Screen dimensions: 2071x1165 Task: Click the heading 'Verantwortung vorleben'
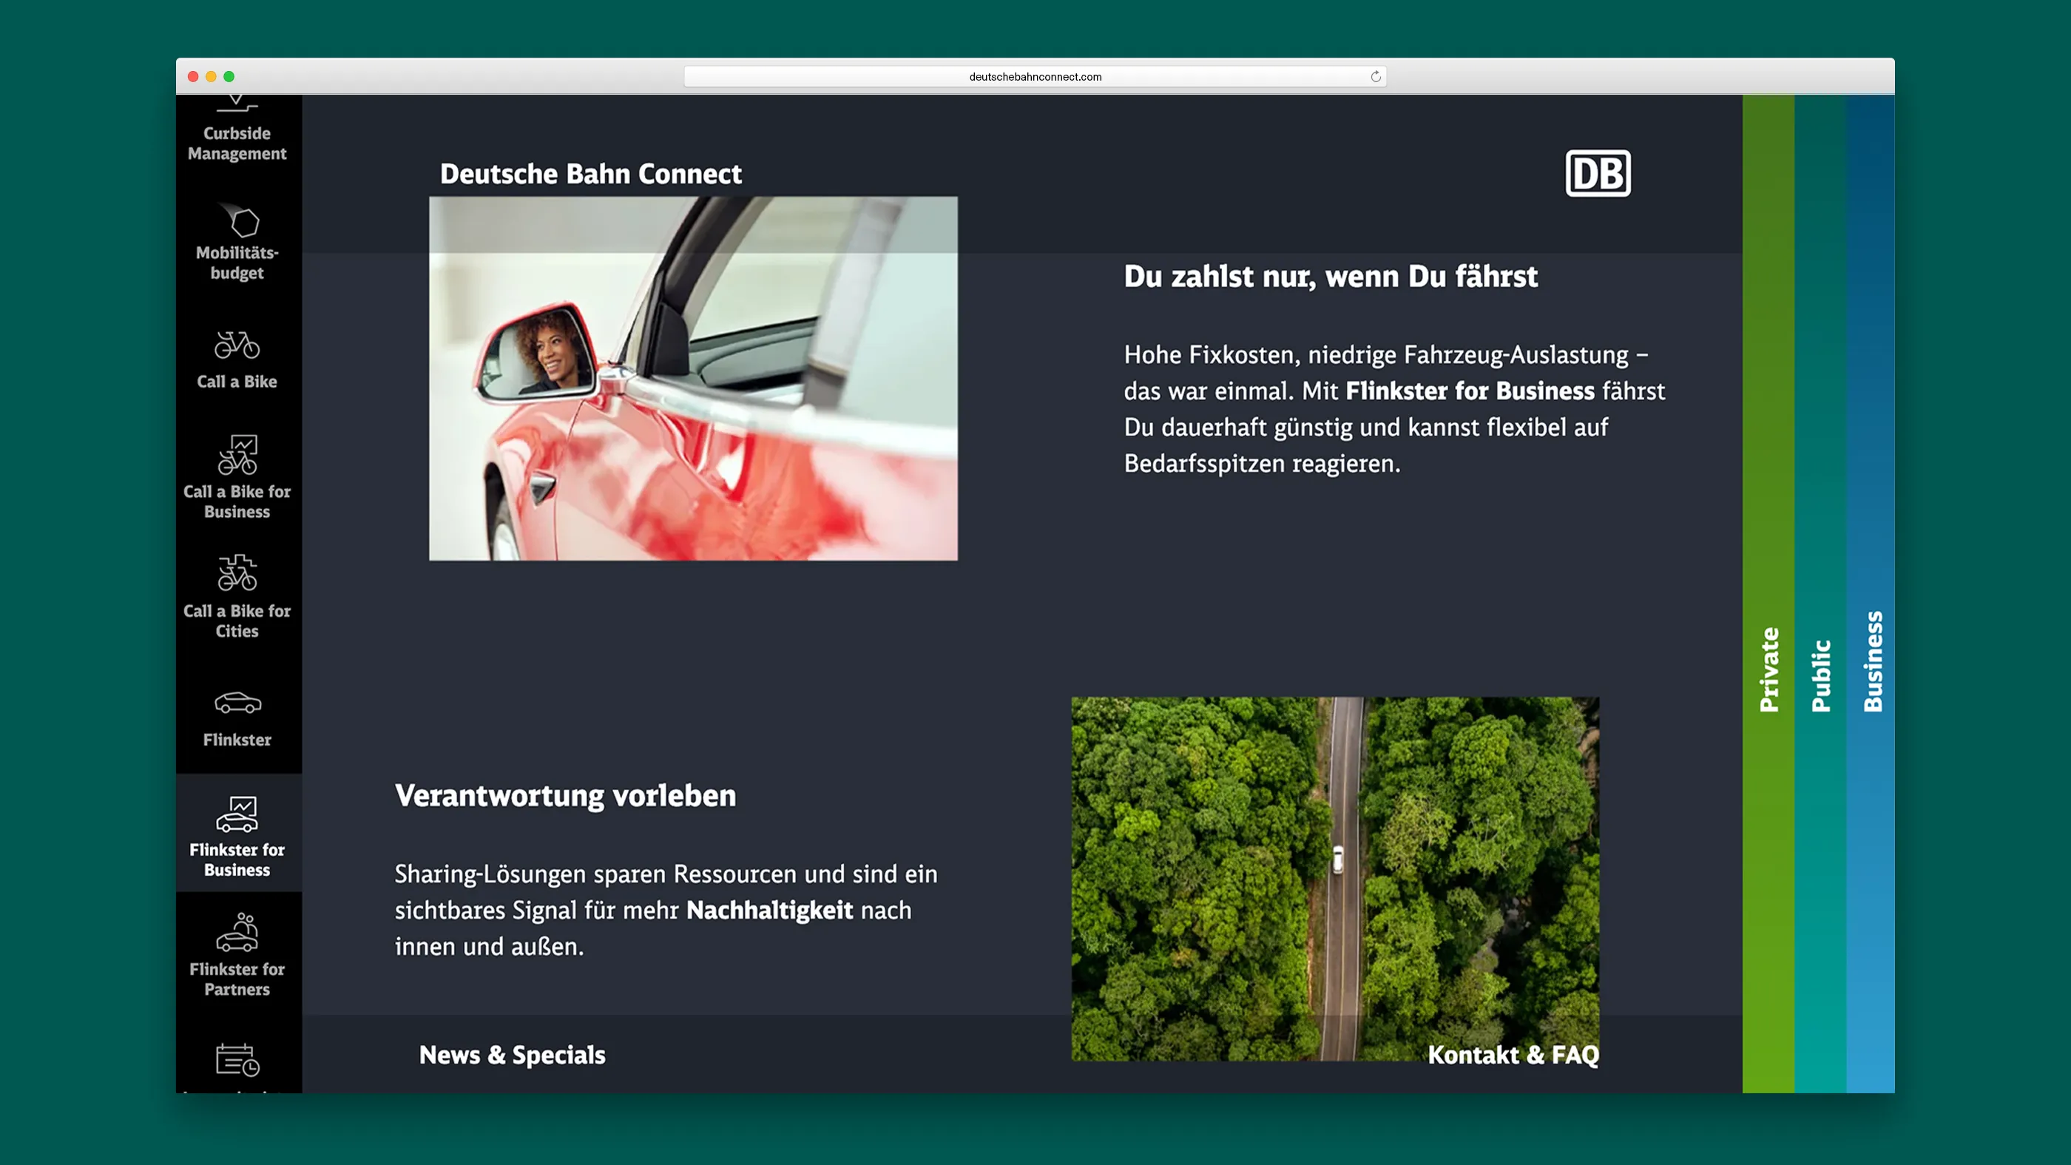pyautogui.click(x=565, y=796)
